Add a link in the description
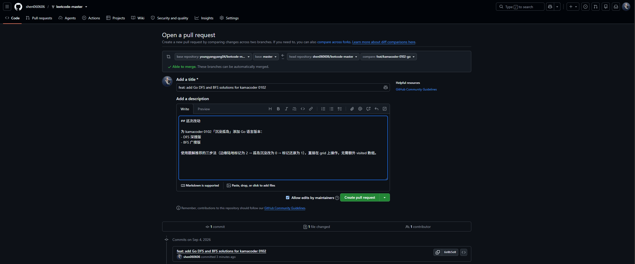Screen dimensions: 635x264 pos(311,109)
